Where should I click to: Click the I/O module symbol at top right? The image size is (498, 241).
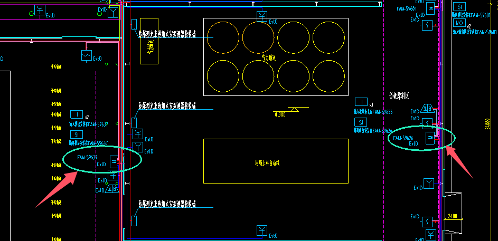pyautogui.click(x=459, y=23)
